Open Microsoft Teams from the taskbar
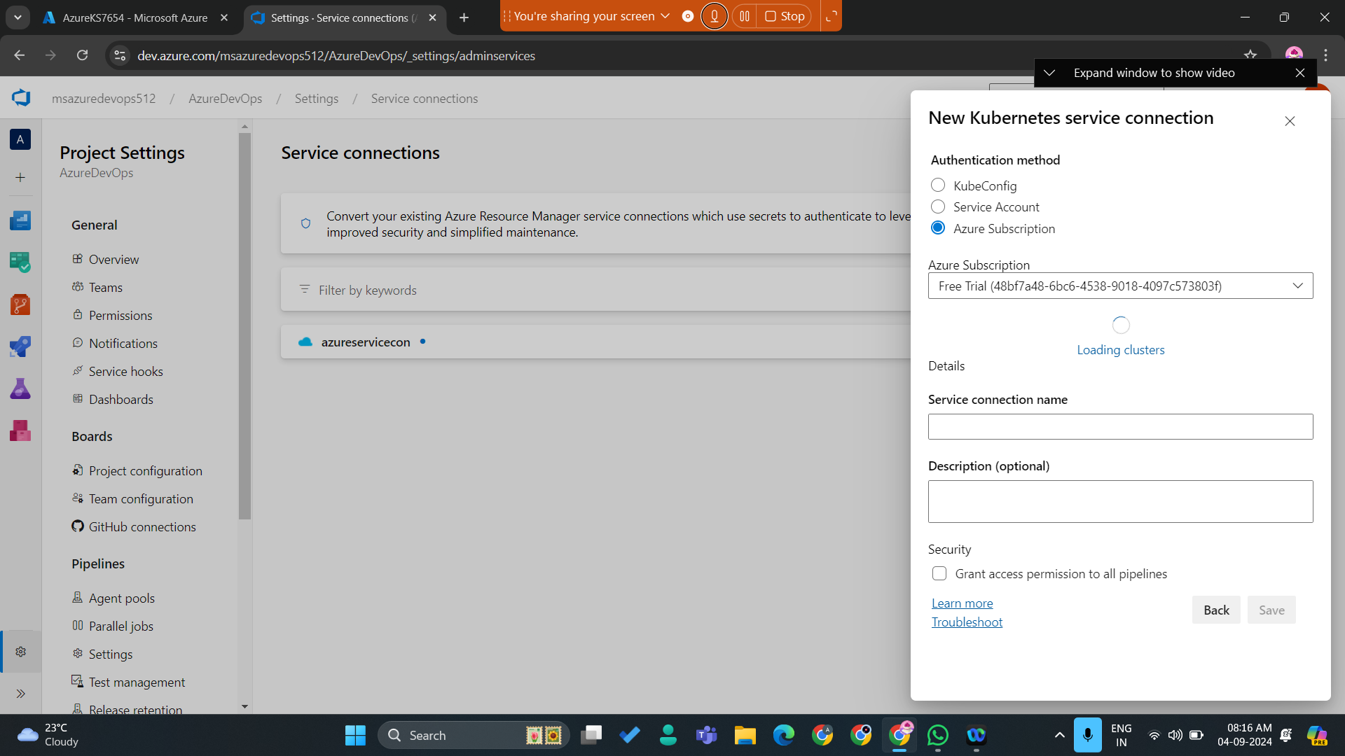Viewport: 1345px width, 756px height. 706,735
